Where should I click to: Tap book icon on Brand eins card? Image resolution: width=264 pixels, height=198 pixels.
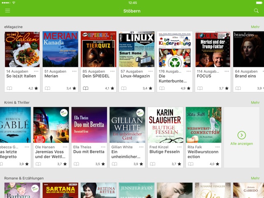pos(238,88)
